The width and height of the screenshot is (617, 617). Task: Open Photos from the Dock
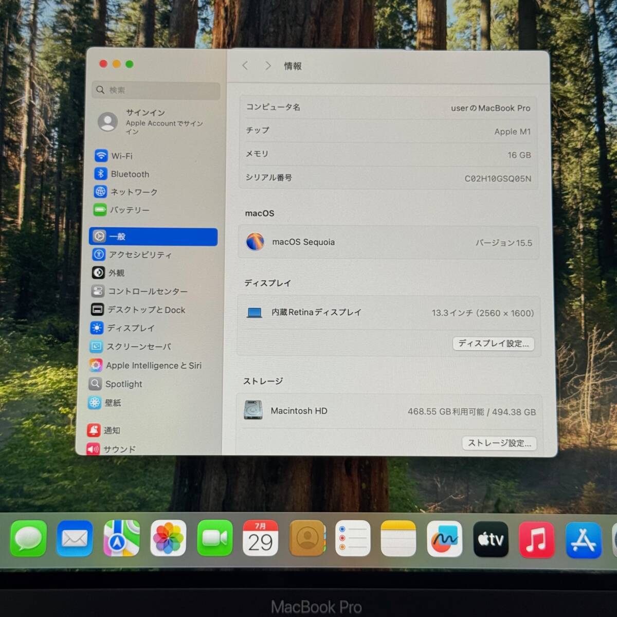coord(168,538)
